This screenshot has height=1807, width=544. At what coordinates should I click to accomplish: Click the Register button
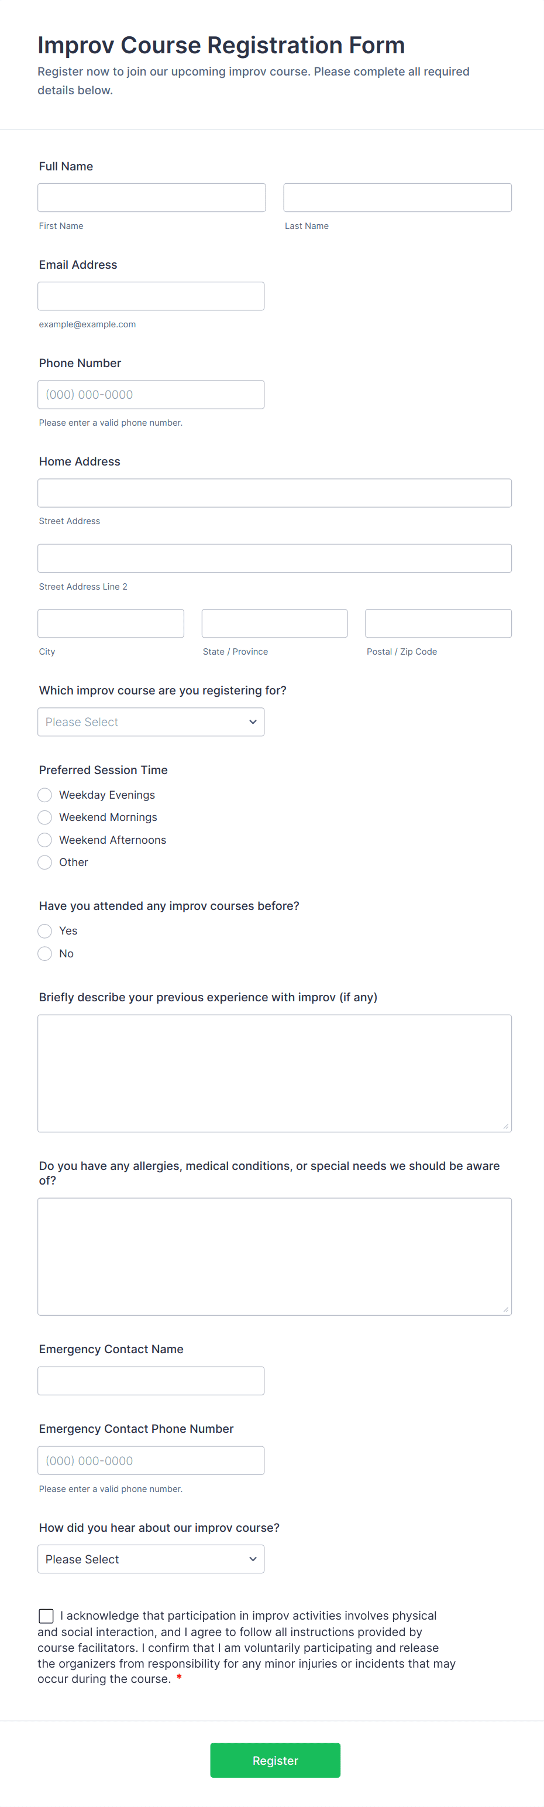coord(275,1760)
